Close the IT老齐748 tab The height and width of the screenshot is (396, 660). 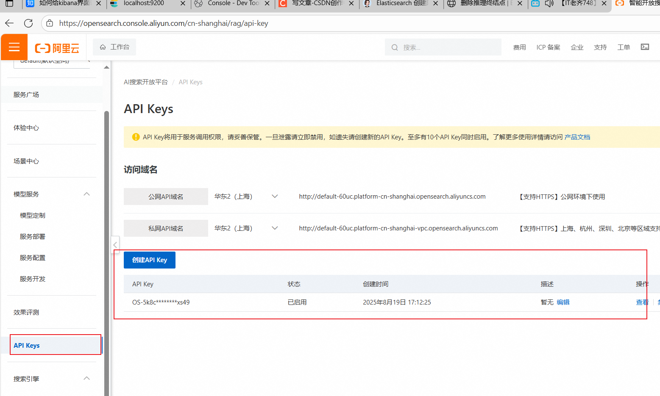coord(604,3)
